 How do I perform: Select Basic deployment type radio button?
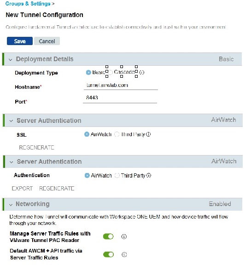coord(88,72)
